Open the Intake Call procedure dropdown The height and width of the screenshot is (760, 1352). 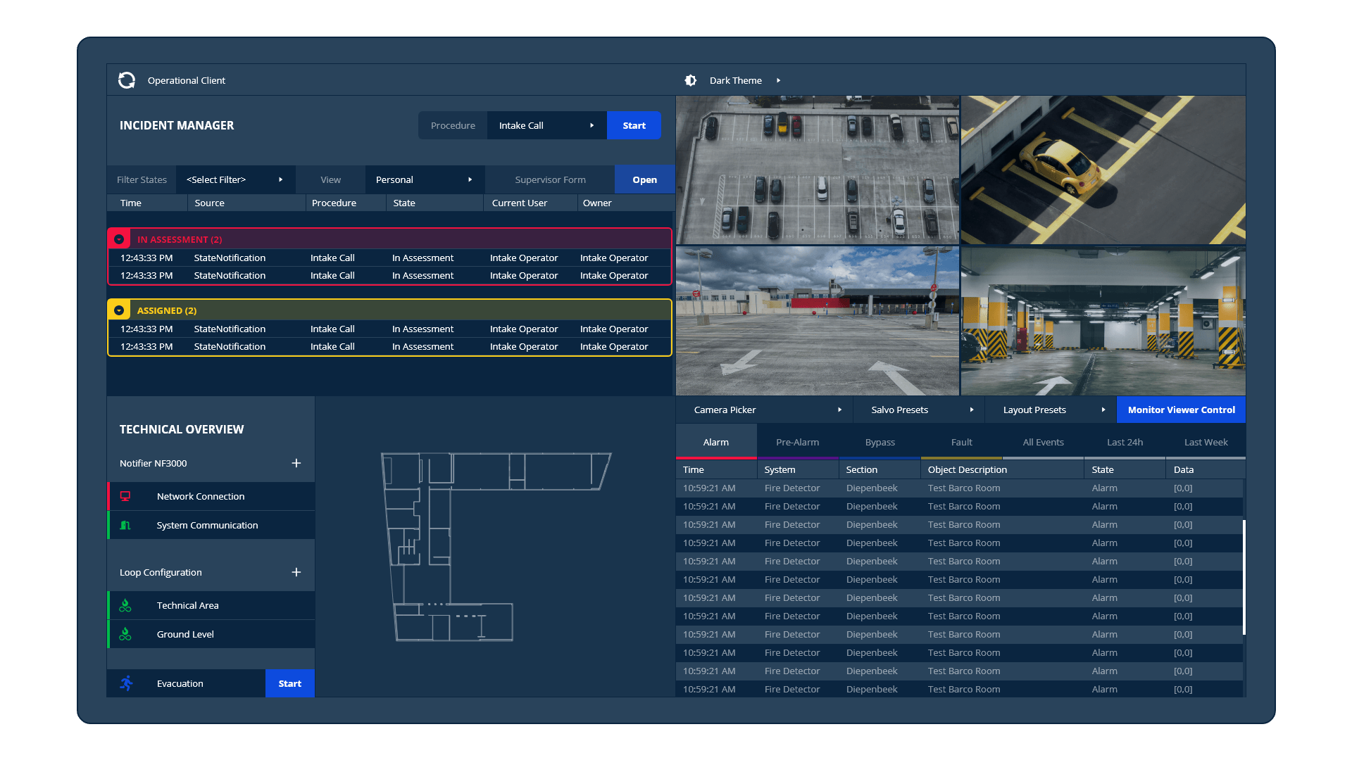tap(546, 125)
